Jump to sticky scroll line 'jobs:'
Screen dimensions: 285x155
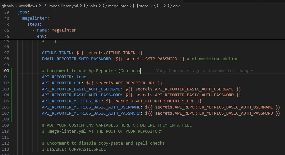pyautogui.click(x=23, y=12)
